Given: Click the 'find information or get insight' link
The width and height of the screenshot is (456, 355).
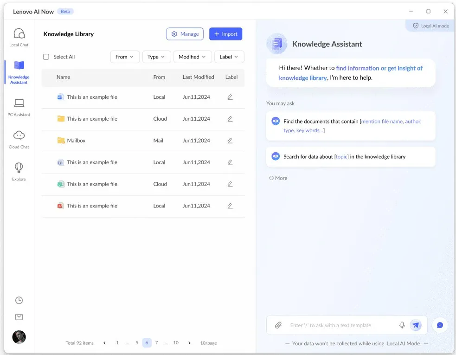Looking at the screenshot, I should pos(350,73).
